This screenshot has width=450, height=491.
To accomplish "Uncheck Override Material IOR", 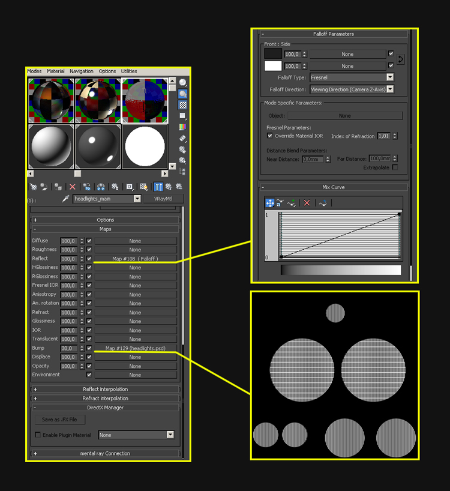I will pos(269,136).
